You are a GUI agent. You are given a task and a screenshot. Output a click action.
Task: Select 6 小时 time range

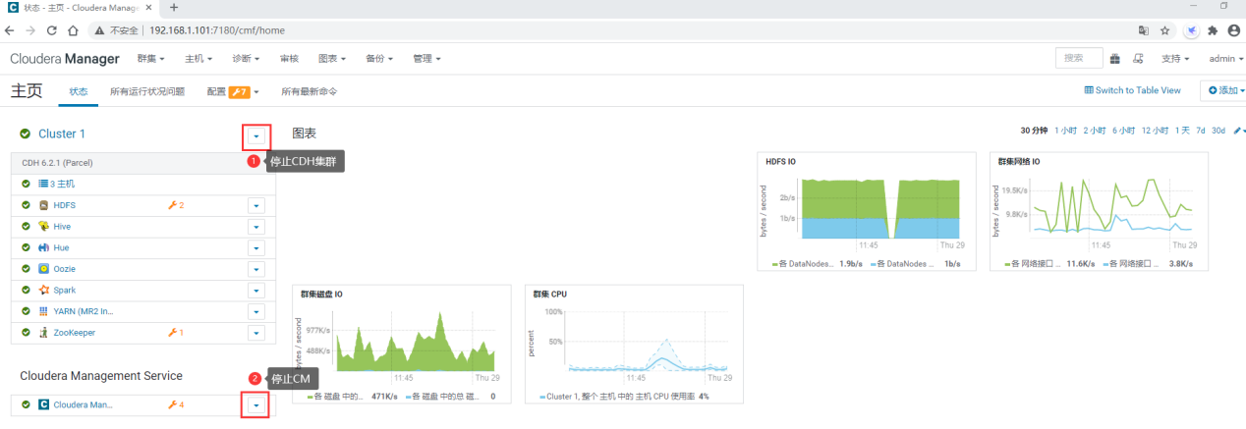pos(1123,131)
